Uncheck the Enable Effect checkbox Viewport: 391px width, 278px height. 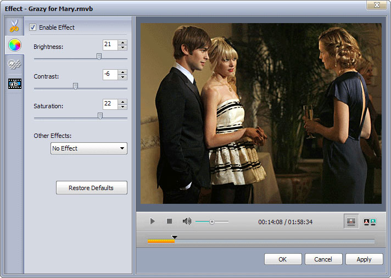click(32, 27)
